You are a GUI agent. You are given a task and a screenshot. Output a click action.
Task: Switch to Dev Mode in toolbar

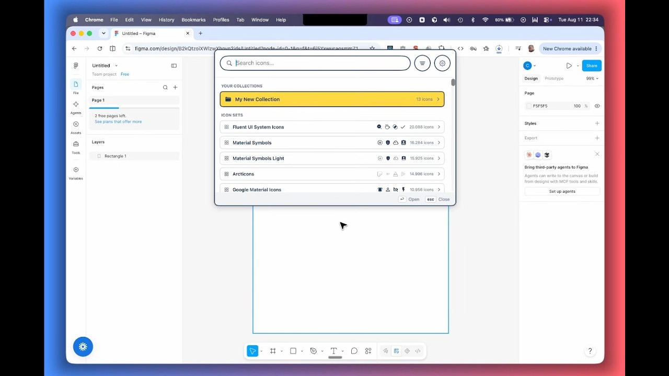pyautogui.click(x=418, y=351)
